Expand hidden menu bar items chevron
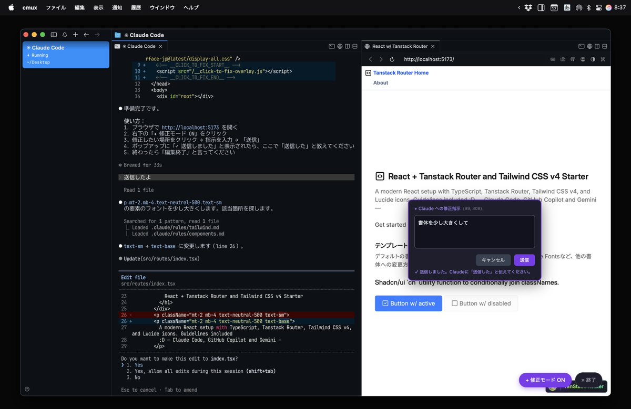631x409 pixels. point(520,7)
